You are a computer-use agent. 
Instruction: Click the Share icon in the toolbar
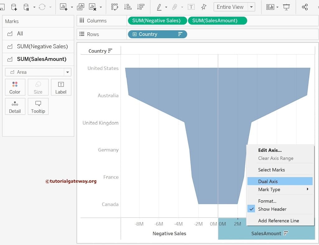(305, 7)
